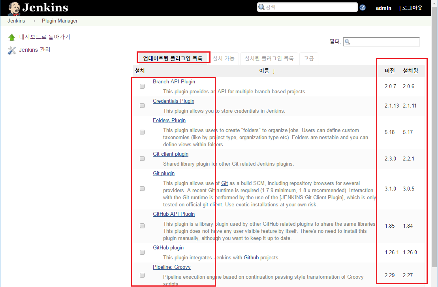Open the Folders Plugin link
This screenshot has width=438, height=287.
point(169,120)
